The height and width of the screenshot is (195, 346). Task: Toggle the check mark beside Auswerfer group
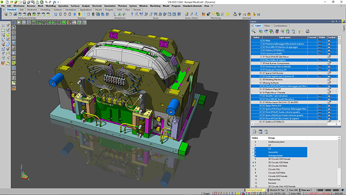click(x=254, y=152)
